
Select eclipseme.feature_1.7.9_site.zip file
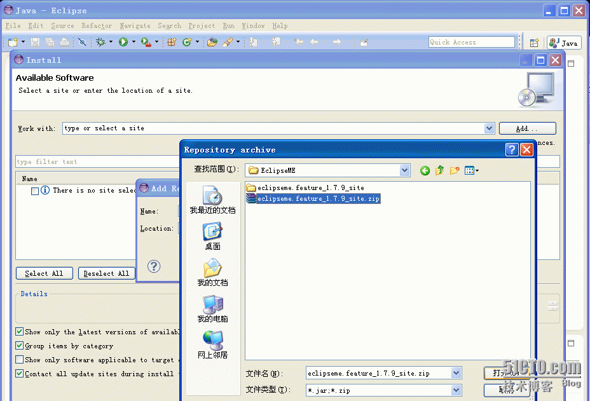(x=313, y=198)
